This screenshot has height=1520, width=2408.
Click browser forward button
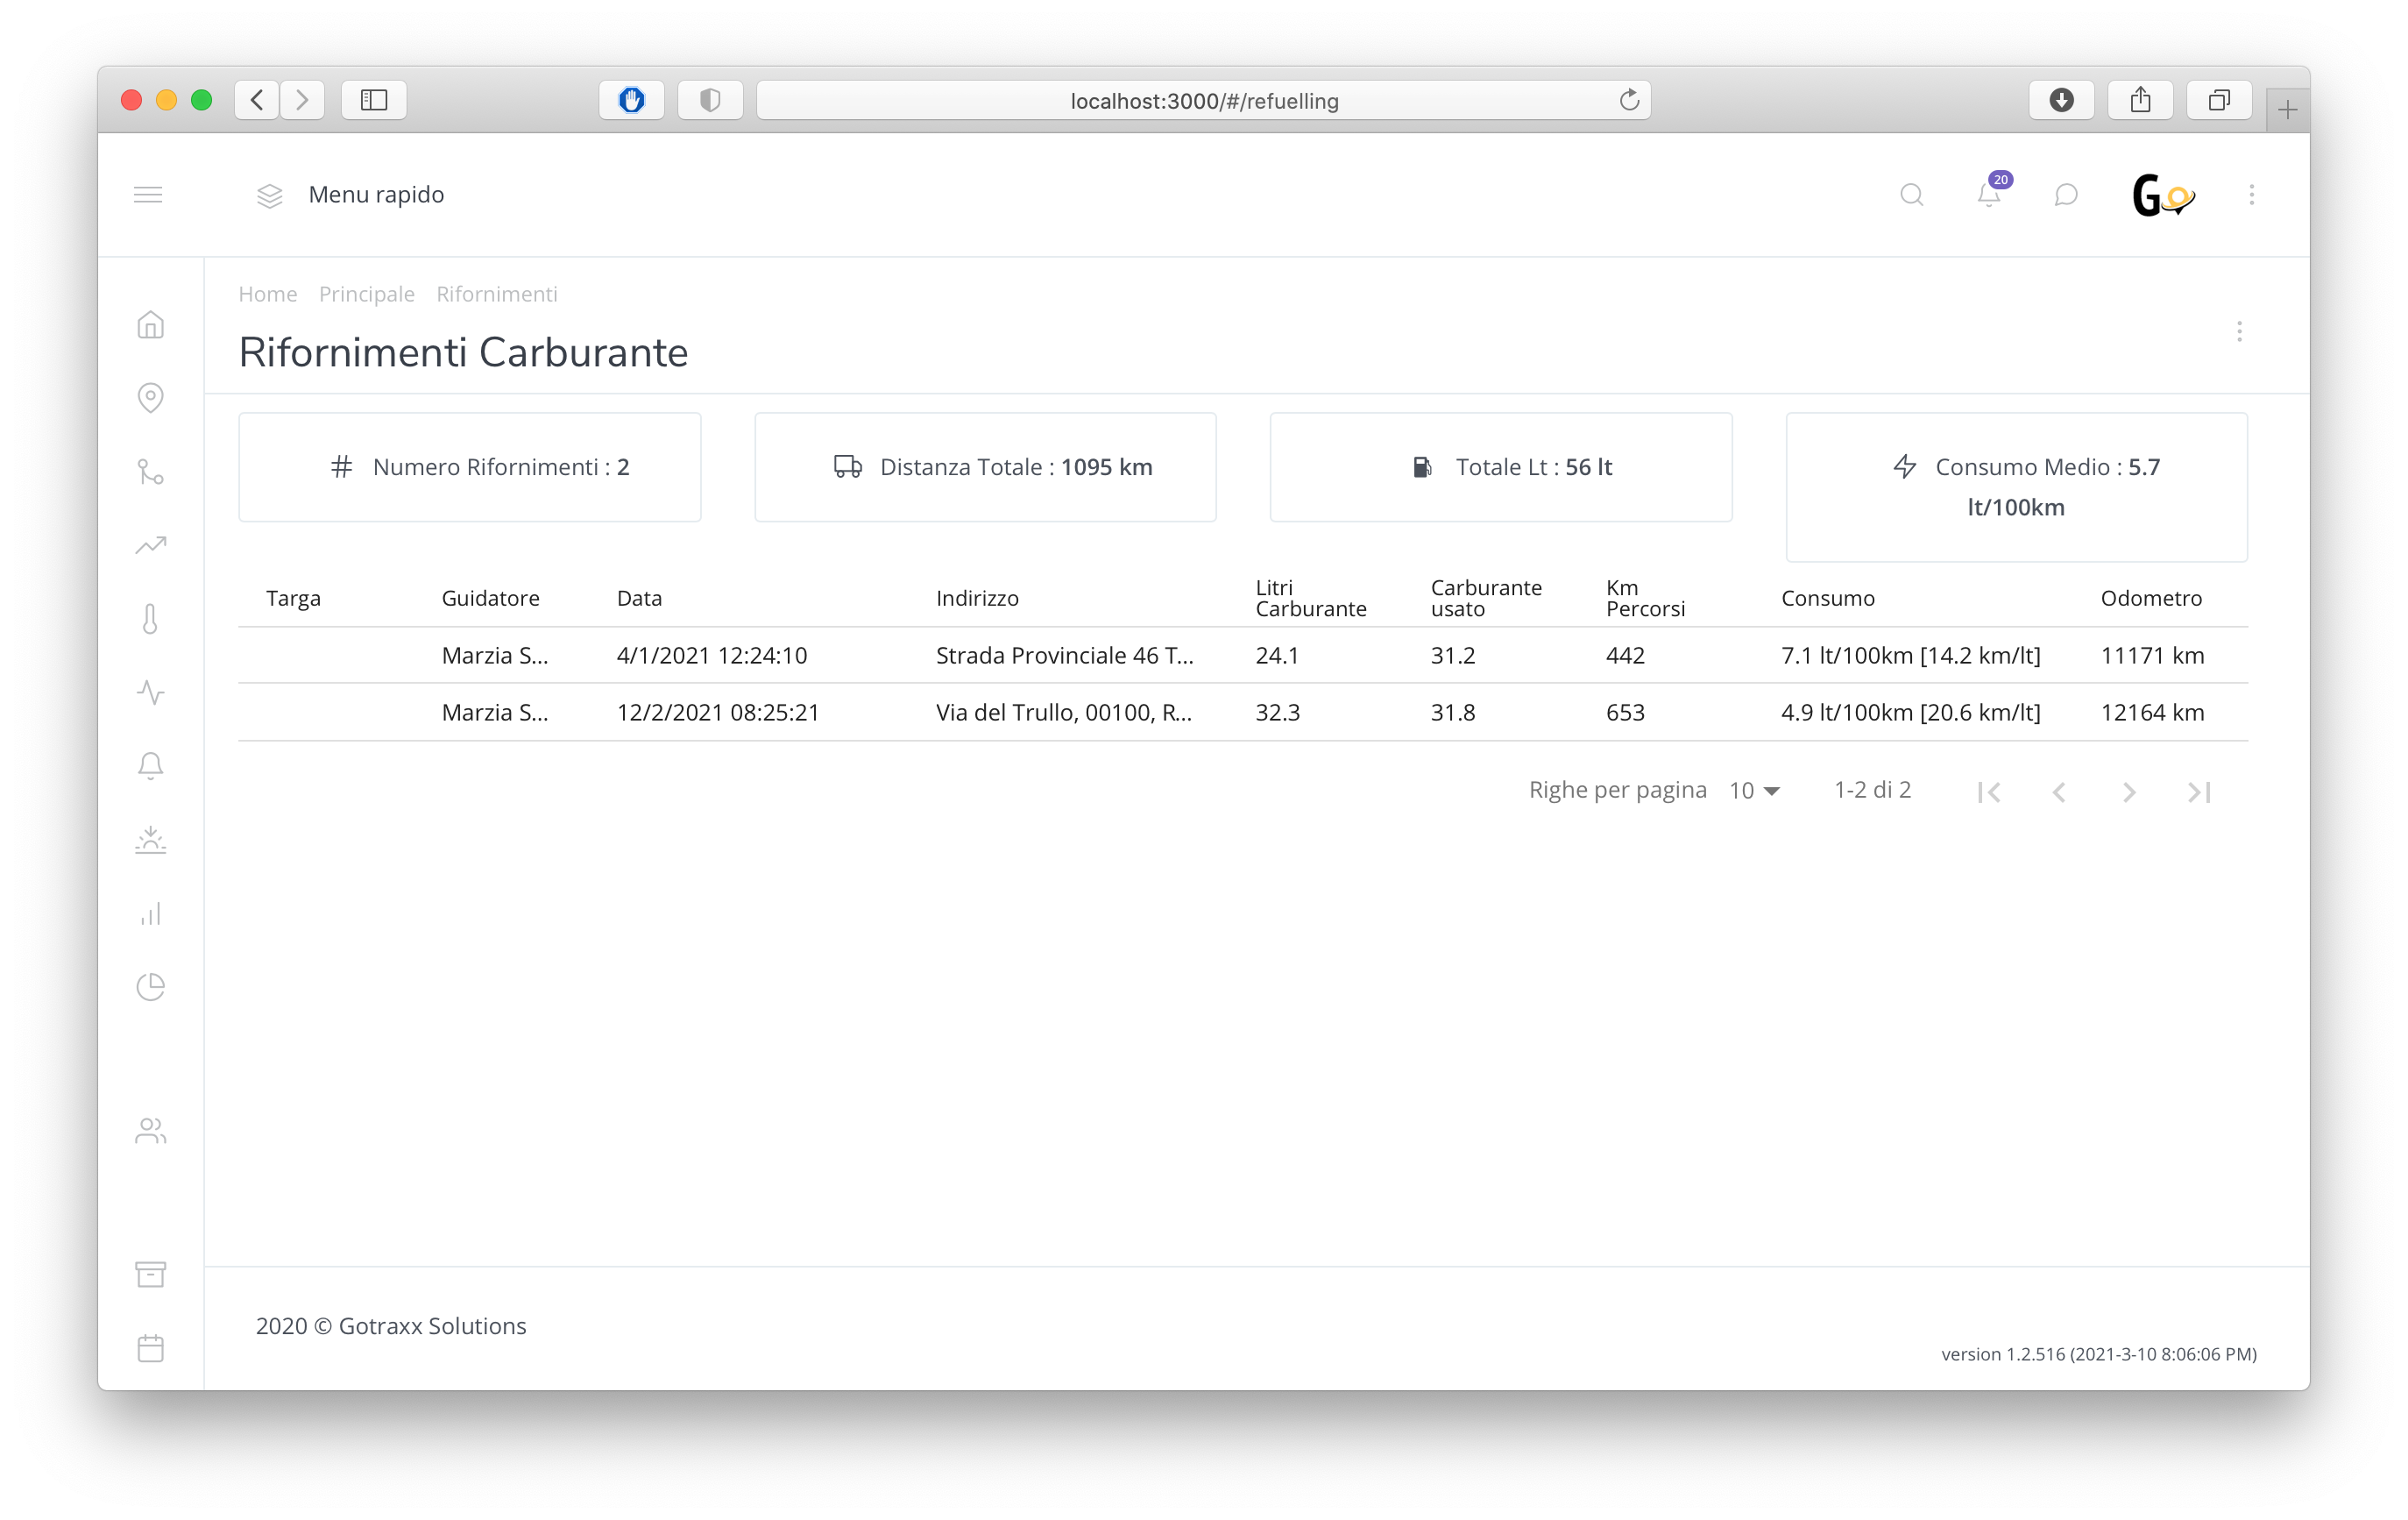(302, 100)
